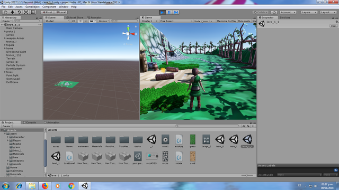
Task: Expand the trees object in Hierarchy
Action: coord(5,72)
